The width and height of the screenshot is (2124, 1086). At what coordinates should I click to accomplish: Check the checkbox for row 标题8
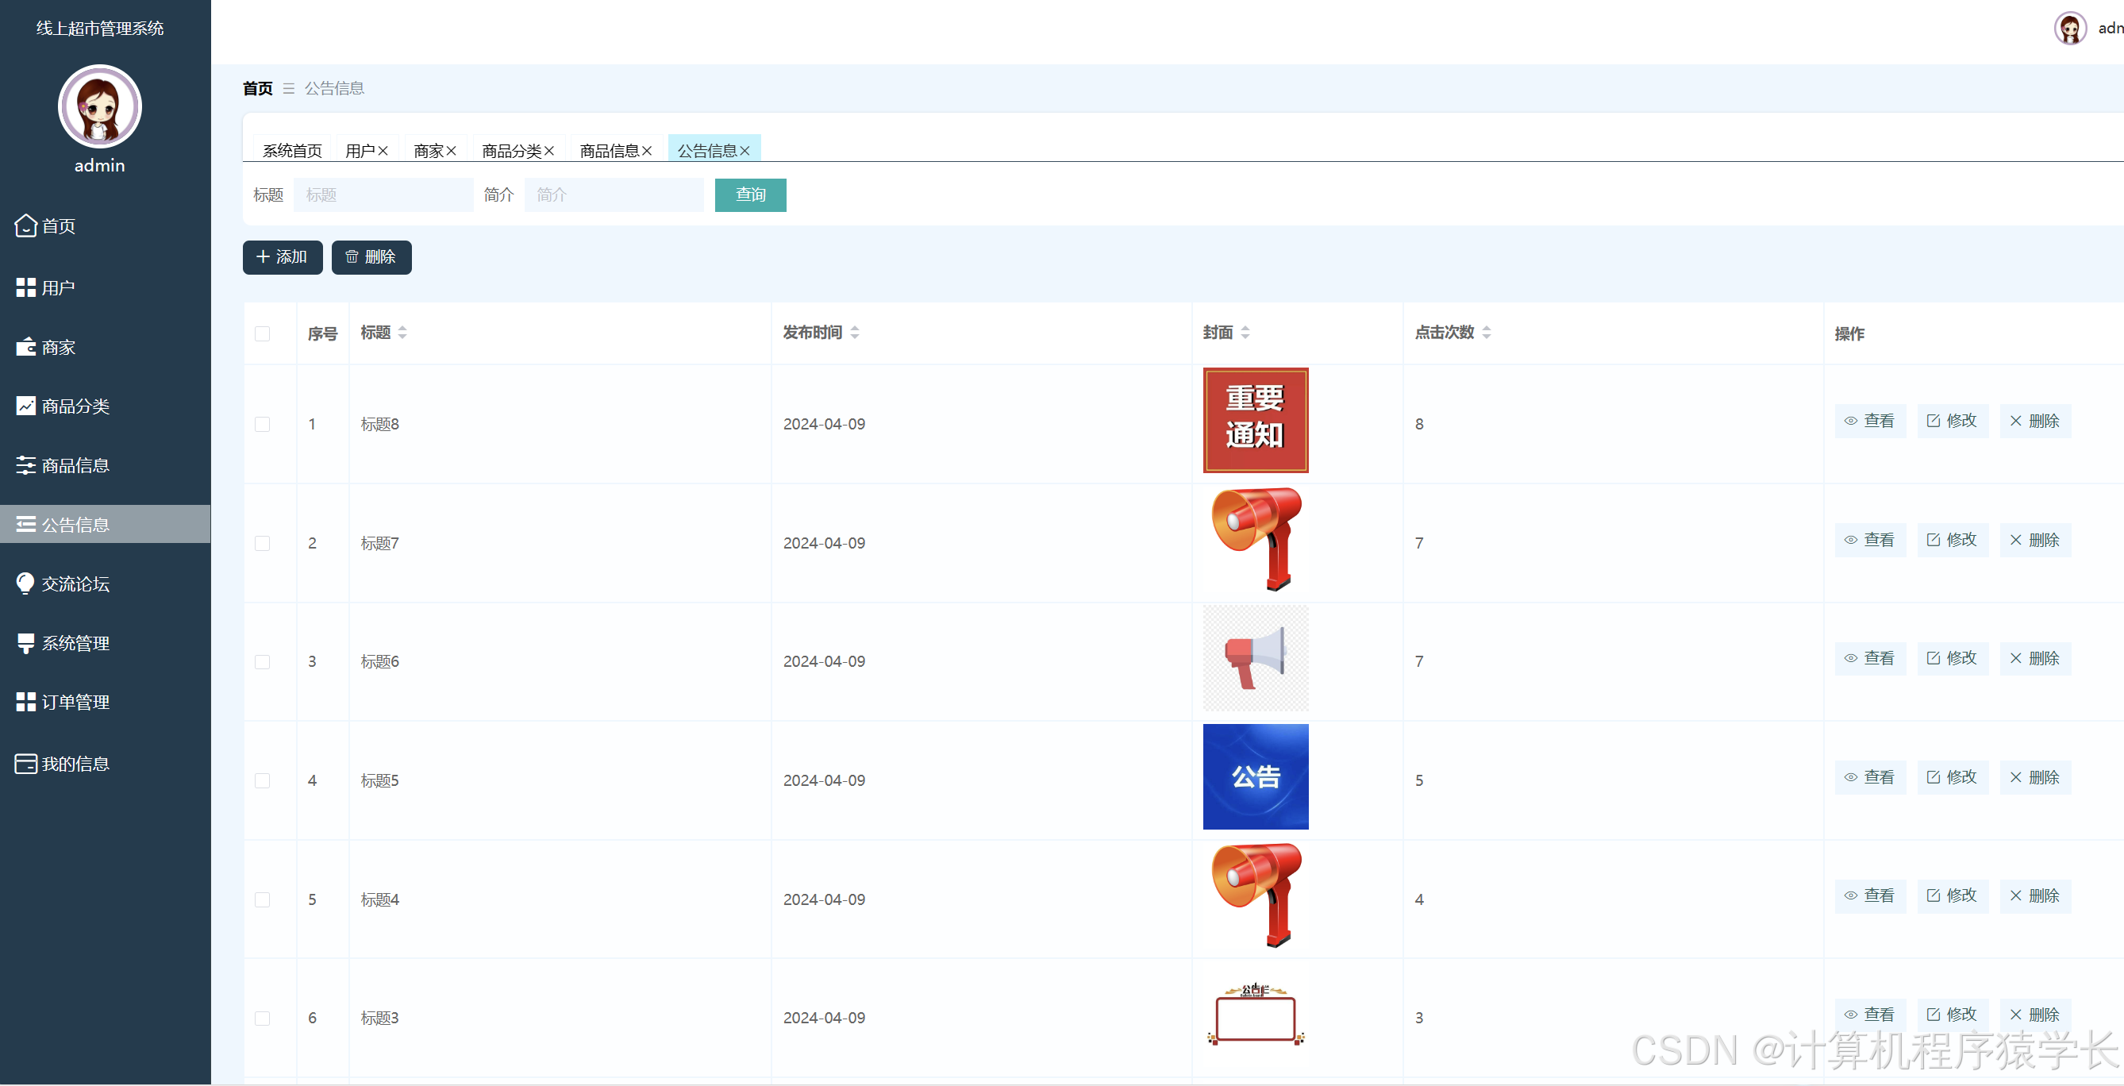tap(262, 424)
